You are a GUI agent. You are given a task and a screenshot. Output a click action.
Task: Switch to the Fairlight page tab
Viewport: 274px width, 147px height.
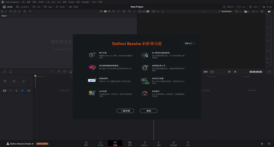[173, 144]
